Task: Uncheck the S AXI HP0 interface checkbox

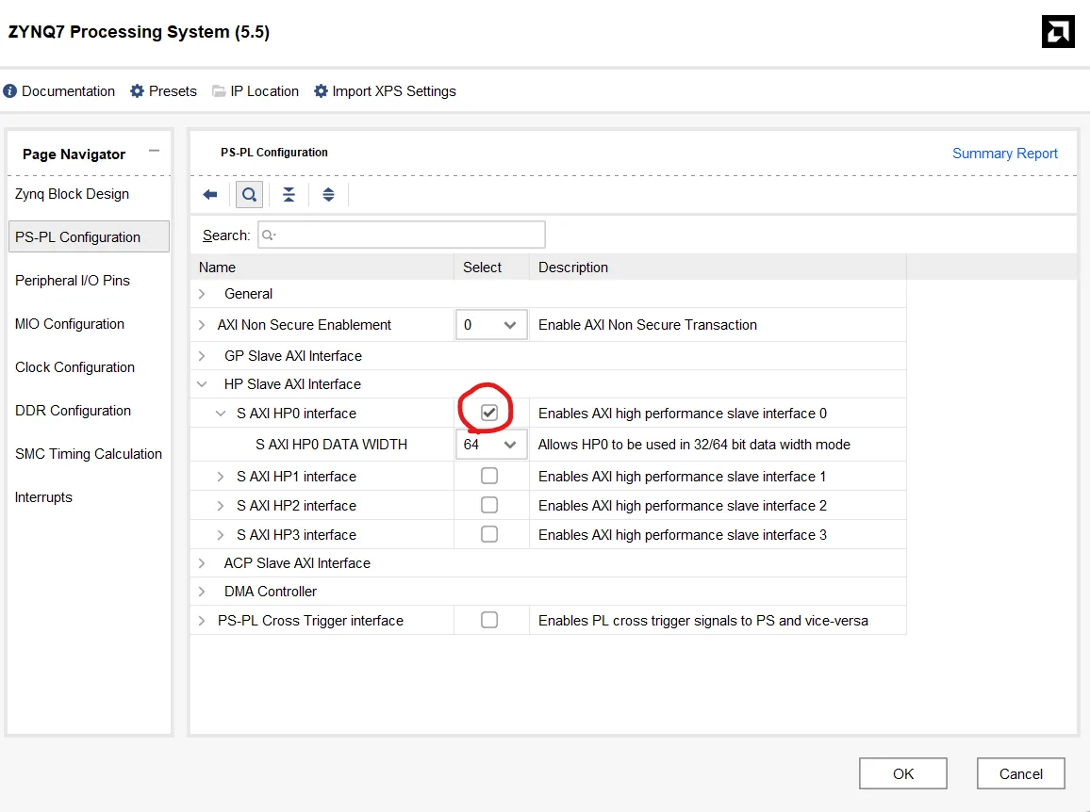Action: tap(489, 413)
